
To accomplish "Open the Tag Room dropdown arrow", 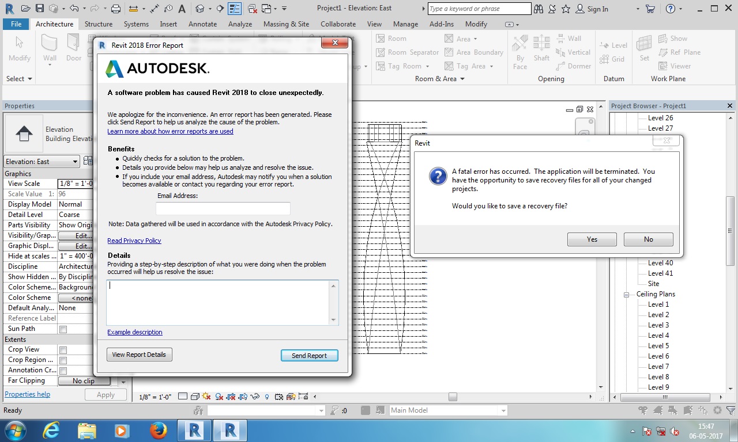I will (x=427, y=66).
